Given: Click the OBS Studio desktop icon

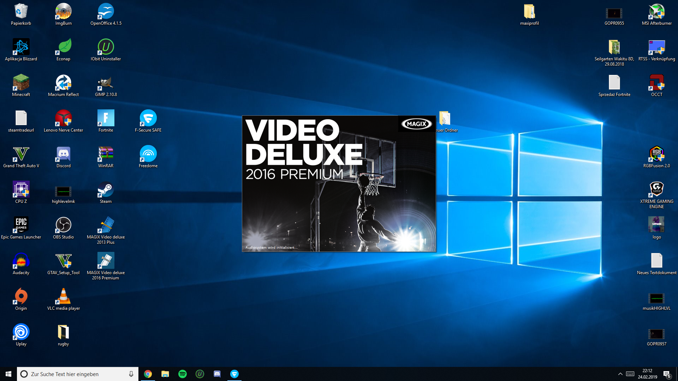Looking at the screenshot, I should coord(64,225).
